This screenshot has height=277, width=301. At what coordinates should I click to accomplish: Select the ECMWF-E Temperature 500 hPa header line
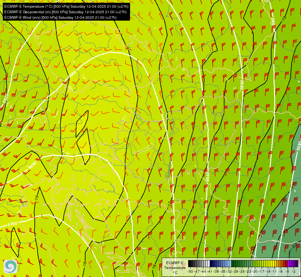(66, 6)
